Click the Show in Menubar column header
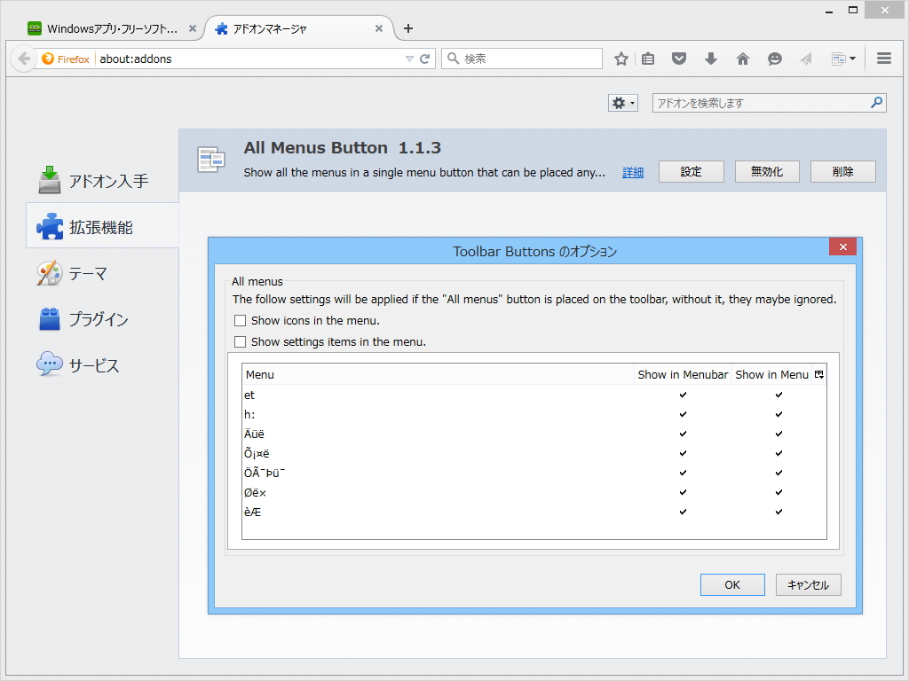The width and height of the screenshot is (909, 681). coord(683,375)
